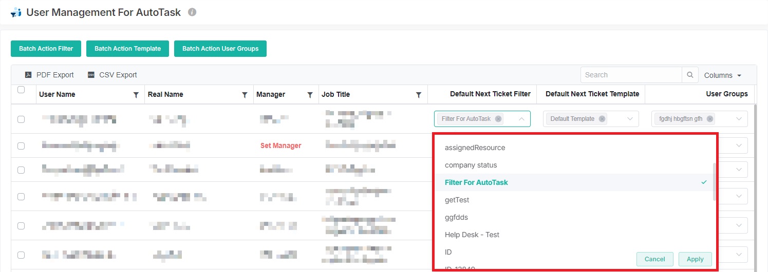Click the Manager column header
768x272 pixels.
[x=271, y=94]
